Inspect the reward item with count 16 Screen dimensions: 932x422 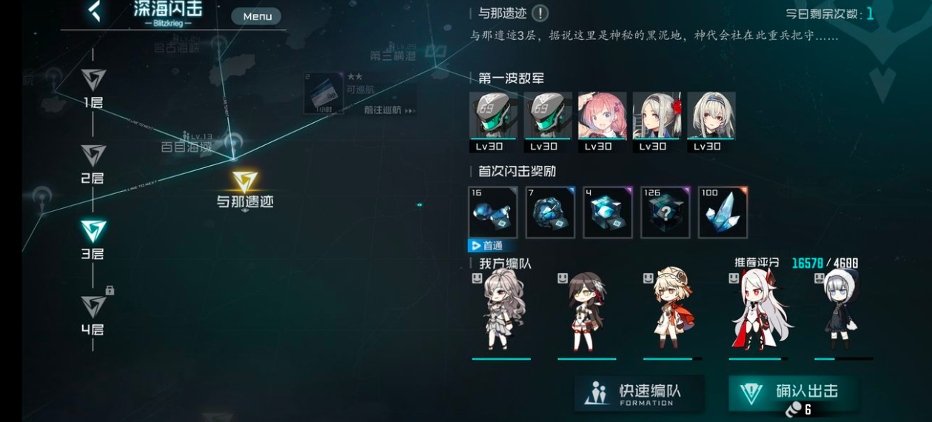[x=492, y=212]
